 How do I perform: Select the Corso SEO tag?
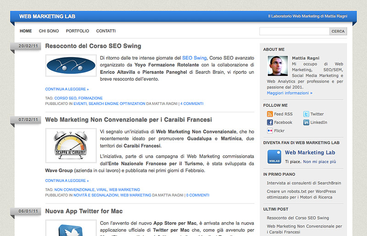65,98
